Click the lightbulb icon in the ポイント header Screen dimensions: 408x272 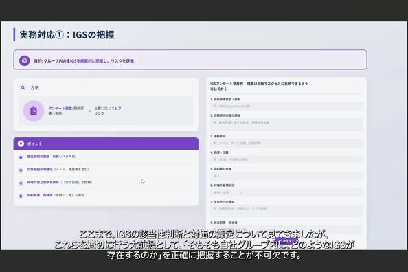point(21,144)
